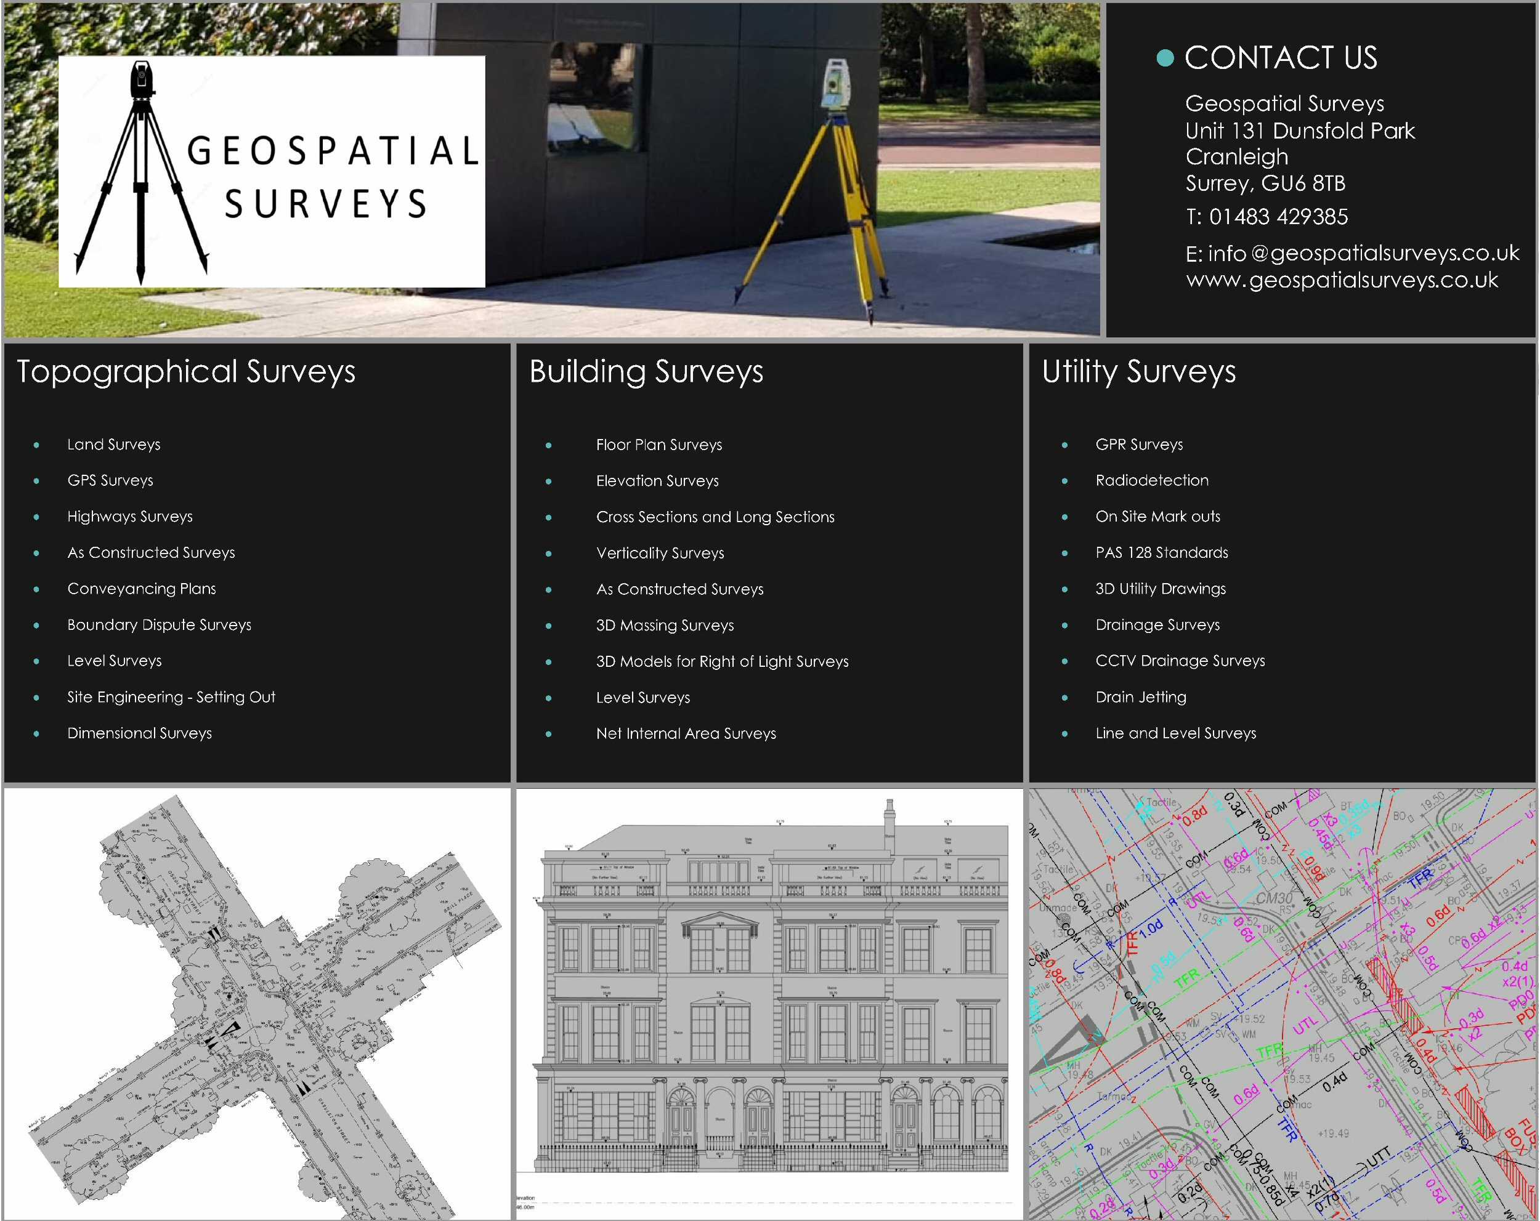Open the www.geospatialsurveys.co.uk website link
Viewport: 1540px width, 1221px height.
pyautogui.click(x=1342, y=279)
